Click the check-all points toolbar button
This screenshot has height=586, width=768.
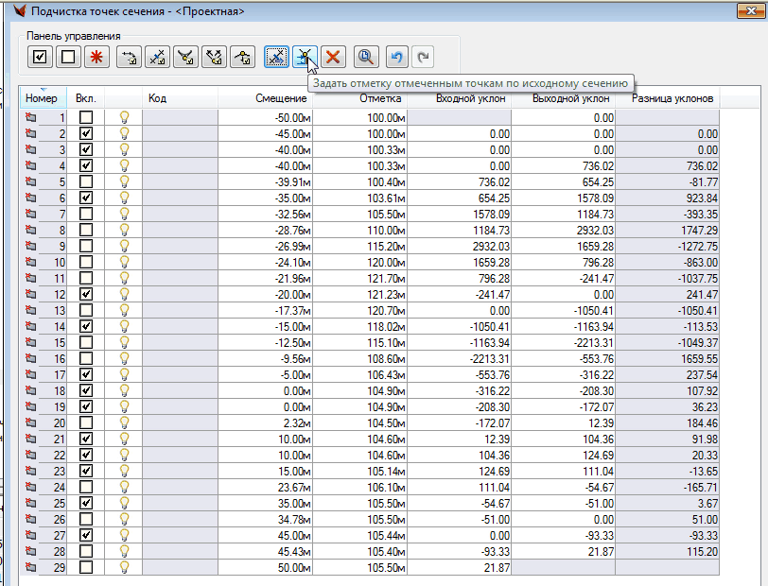point(39,57)
